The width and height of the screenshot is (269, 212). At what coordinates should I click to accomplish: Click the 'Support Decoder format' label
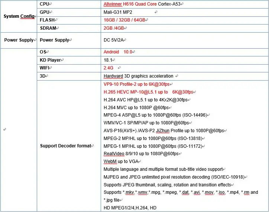65,146
